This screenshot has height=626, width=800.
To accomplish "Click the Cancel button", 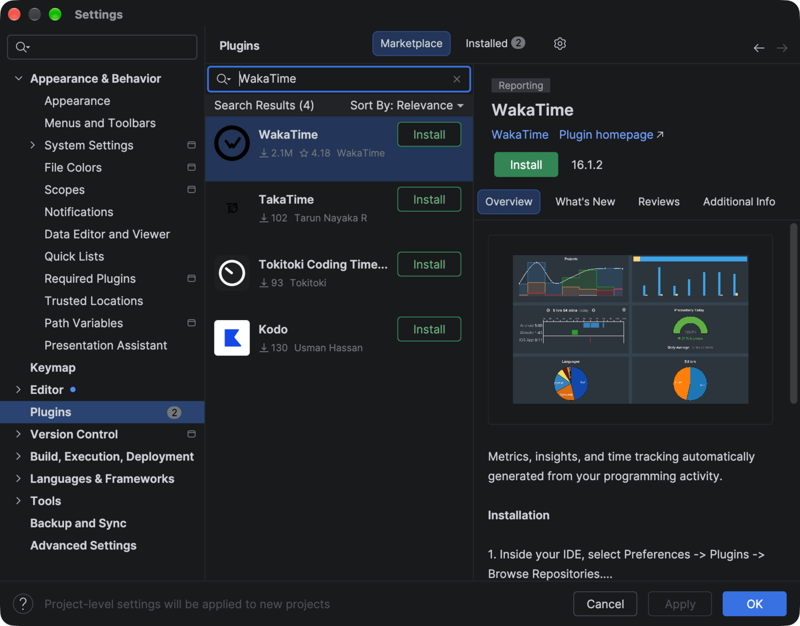I will 605,604.
